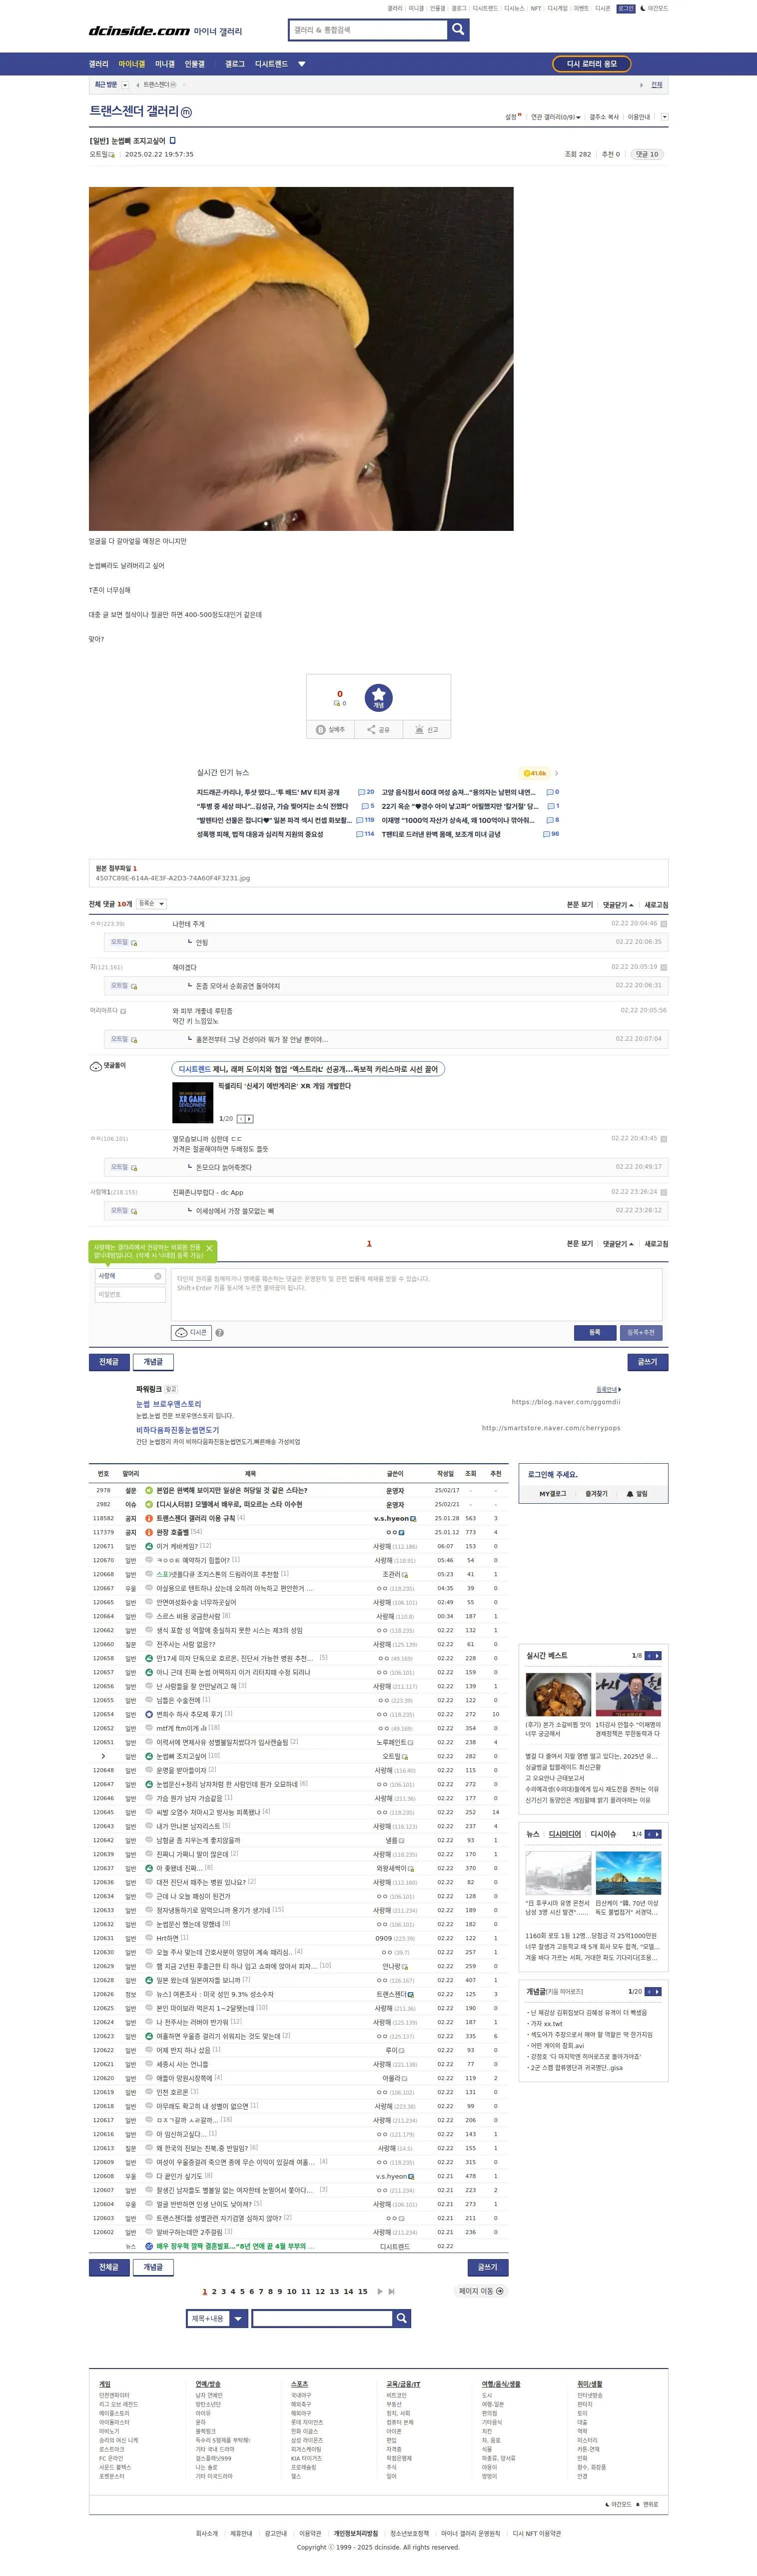Go to next page with the pagination arrow

(380, 2291)
